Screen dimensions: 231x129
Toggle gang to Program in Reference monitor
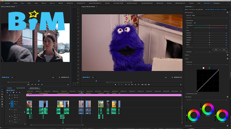coord(28,85)
